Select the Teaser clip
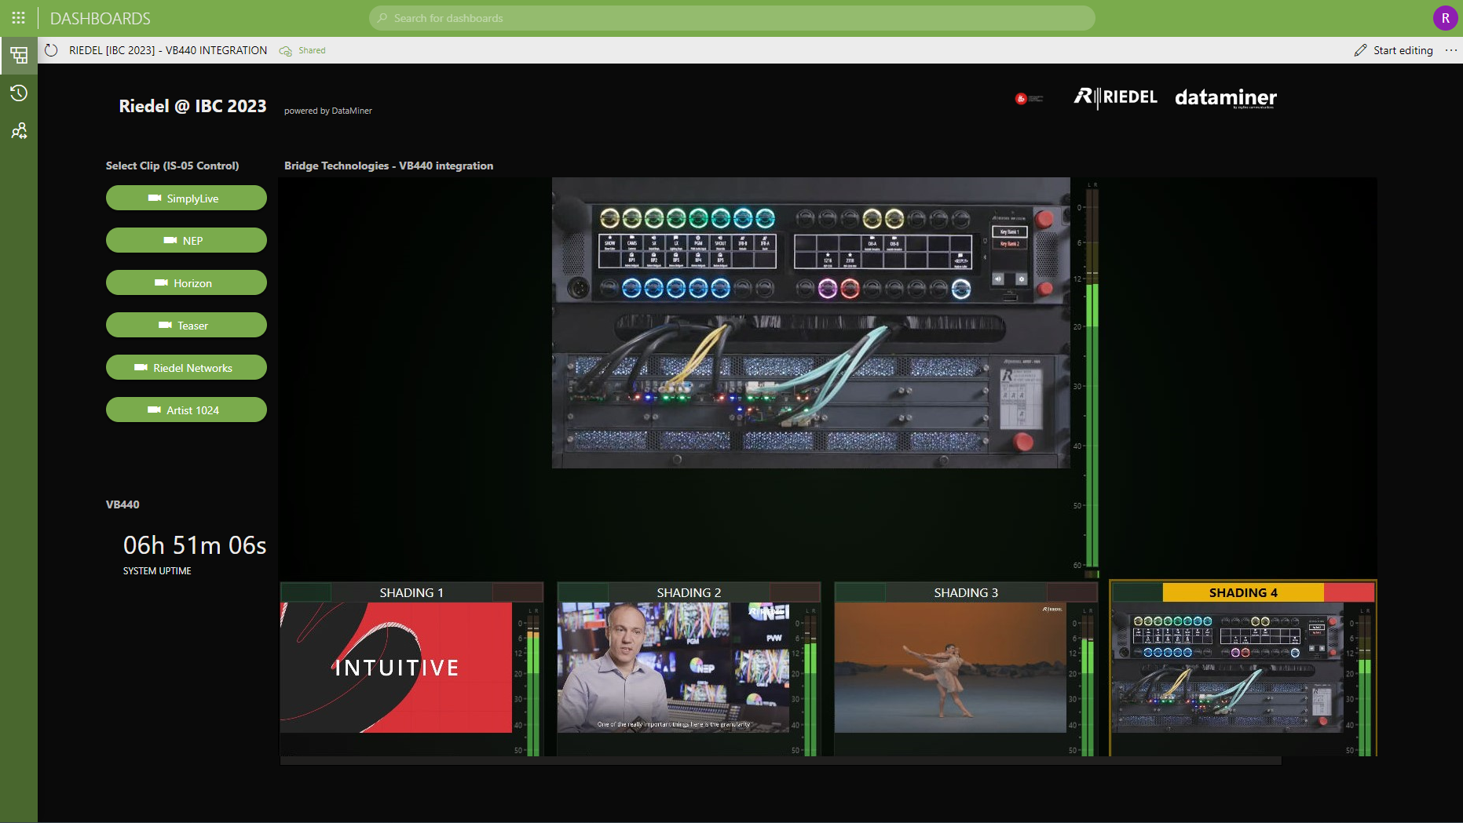Screen dimensions: 1463x823 [x=186, y=326]
